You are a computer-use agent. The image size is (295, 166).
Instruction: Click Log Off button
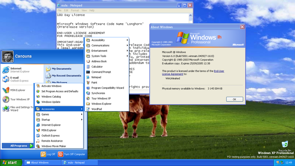click(48, 154)
